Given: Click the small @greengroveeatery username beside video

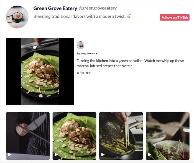Looking at the screenshot, I should (87, 53).
